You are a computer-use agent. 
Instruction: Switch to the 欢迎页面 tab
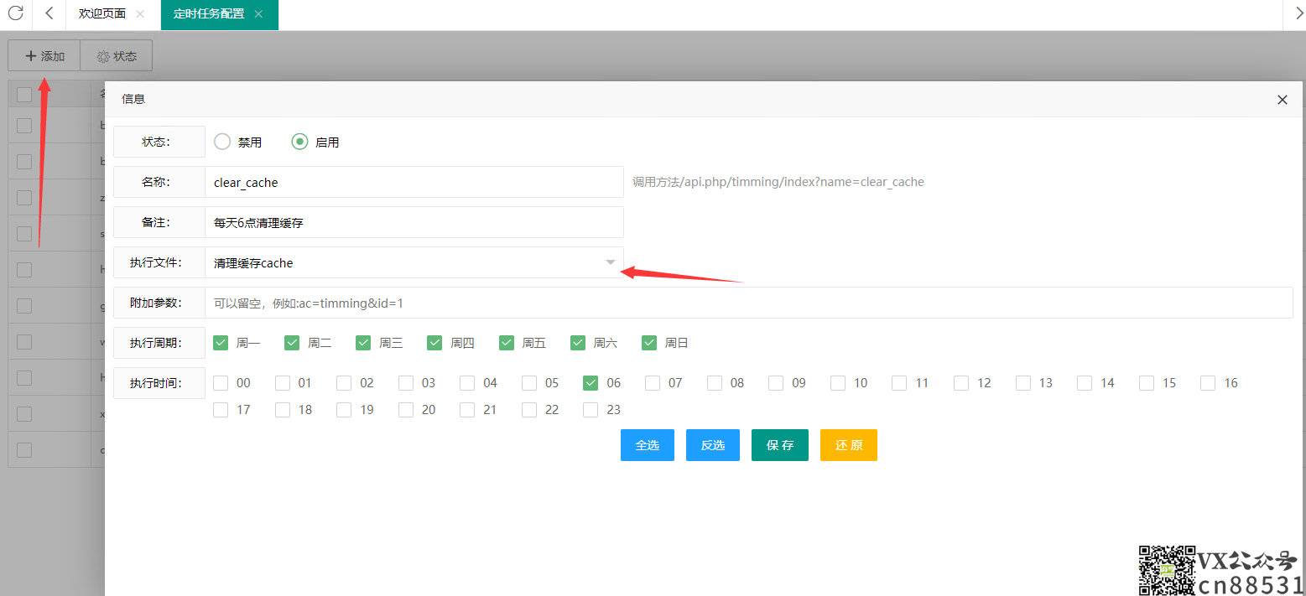tap(101, 14)
